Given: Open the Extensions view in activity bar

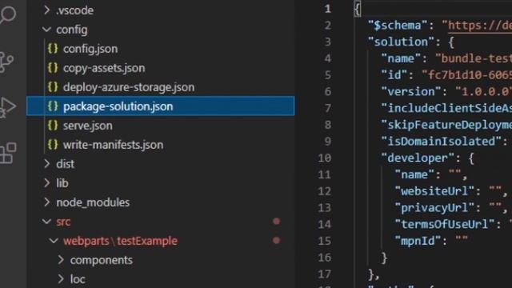Looking at the screenshot, I should (x=8, y=153).
